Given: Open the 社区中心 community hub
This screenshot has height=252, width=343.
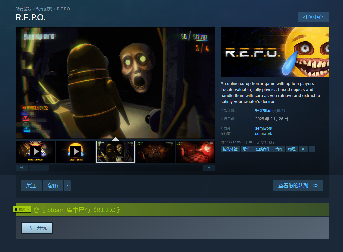Looking at the screenshot, I should (313, 17).
